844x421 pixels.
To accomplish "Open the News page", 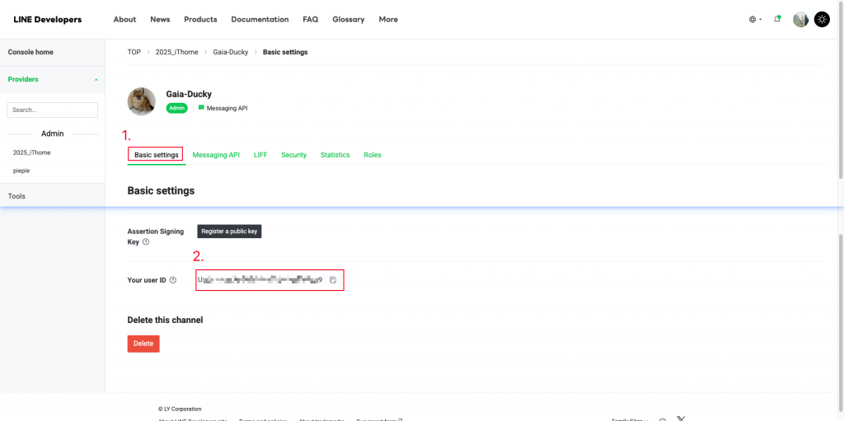I will point(160,20).
